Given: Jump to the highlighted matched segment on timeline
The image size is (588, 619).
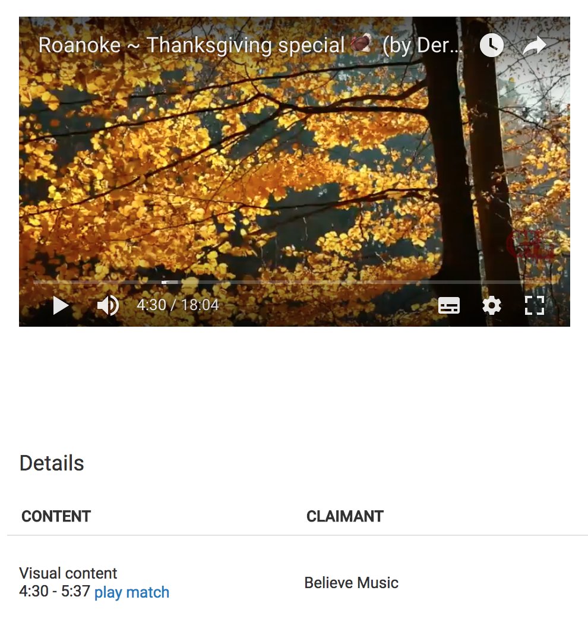Looking at the screenshot, I should tap(170, 282).
